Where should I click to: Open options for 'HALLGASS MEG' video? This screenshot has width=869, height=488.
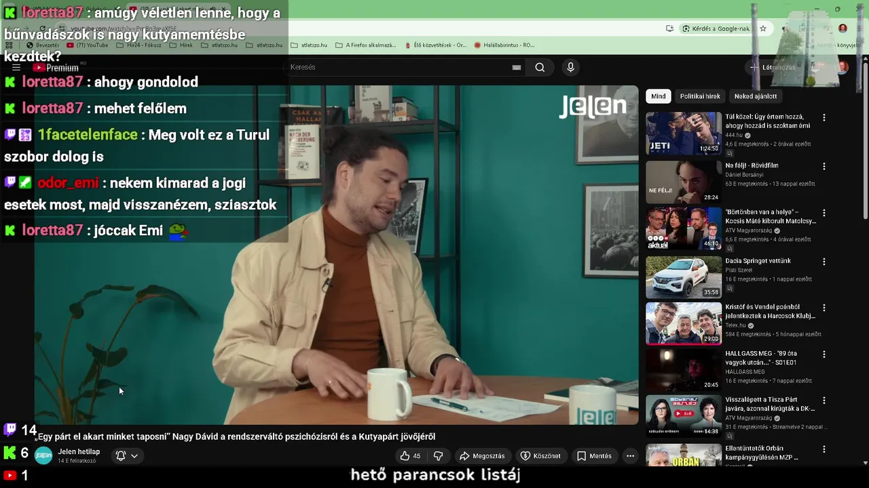824,354
